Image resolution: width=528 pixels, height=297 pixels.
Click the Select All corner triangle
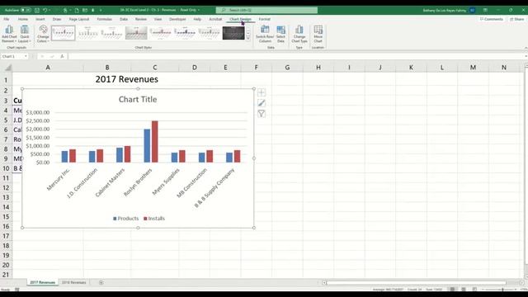point(7,68)
